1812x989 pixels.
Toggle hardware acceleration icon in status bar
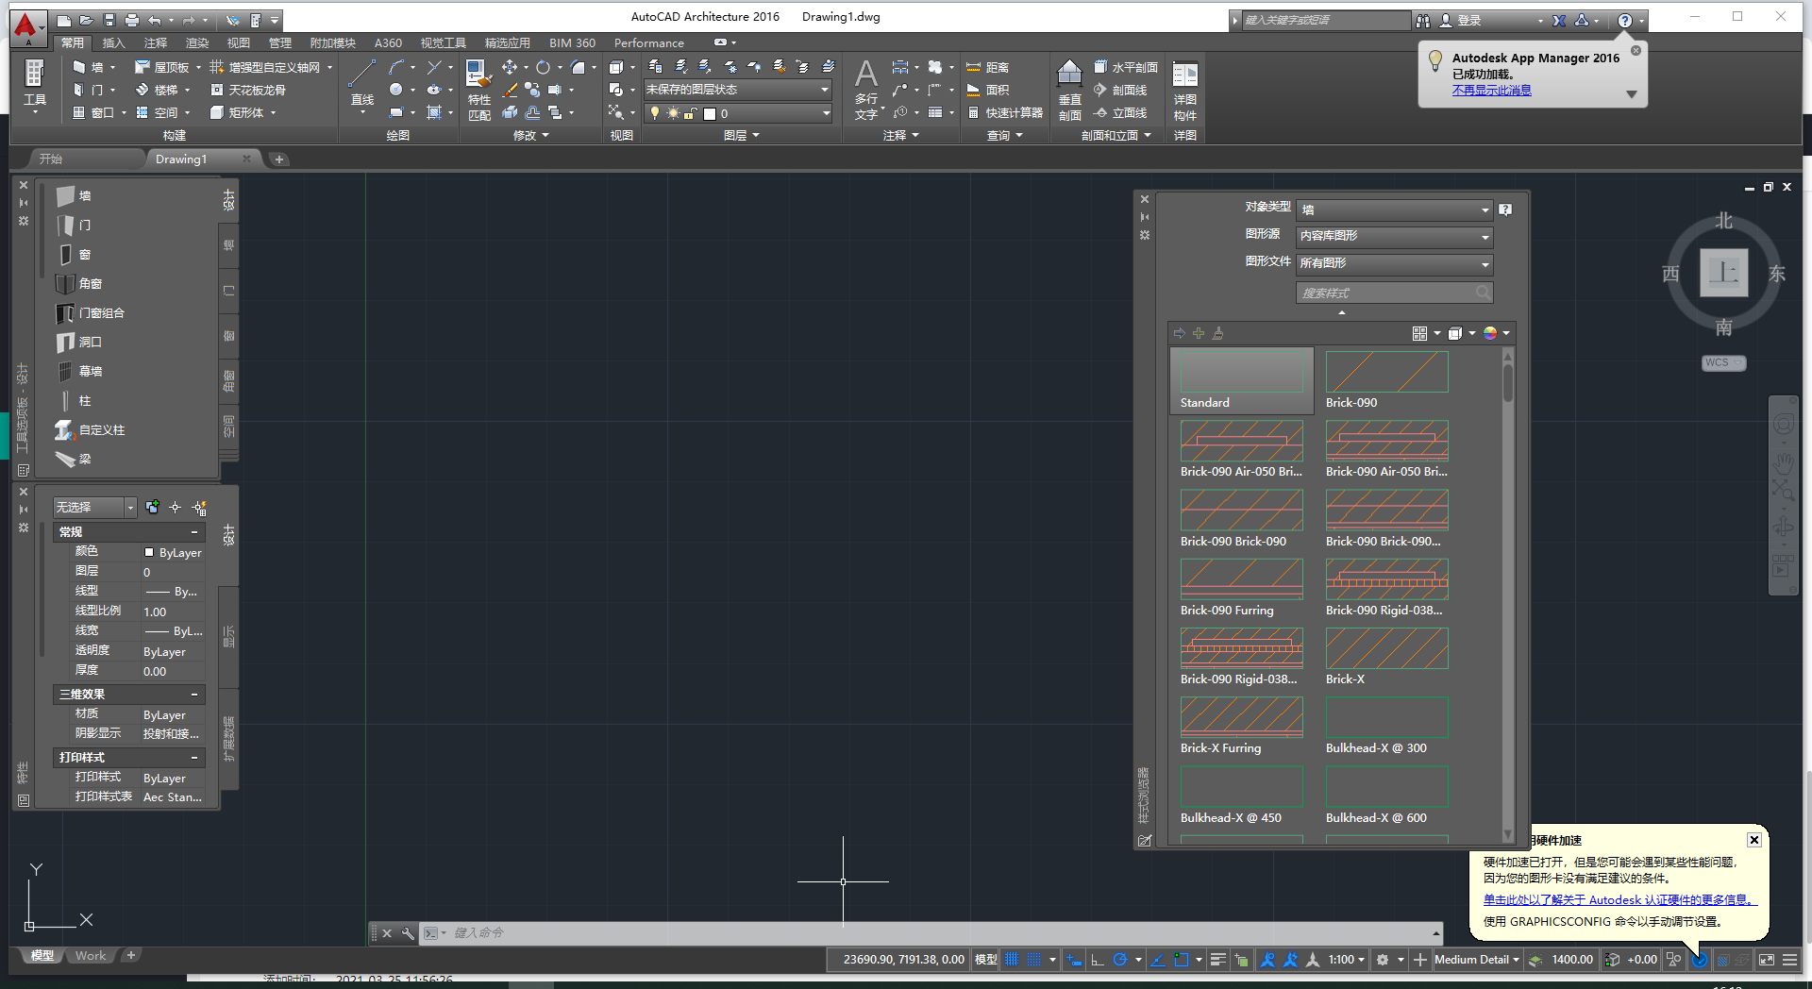(x=1700, y=959)
